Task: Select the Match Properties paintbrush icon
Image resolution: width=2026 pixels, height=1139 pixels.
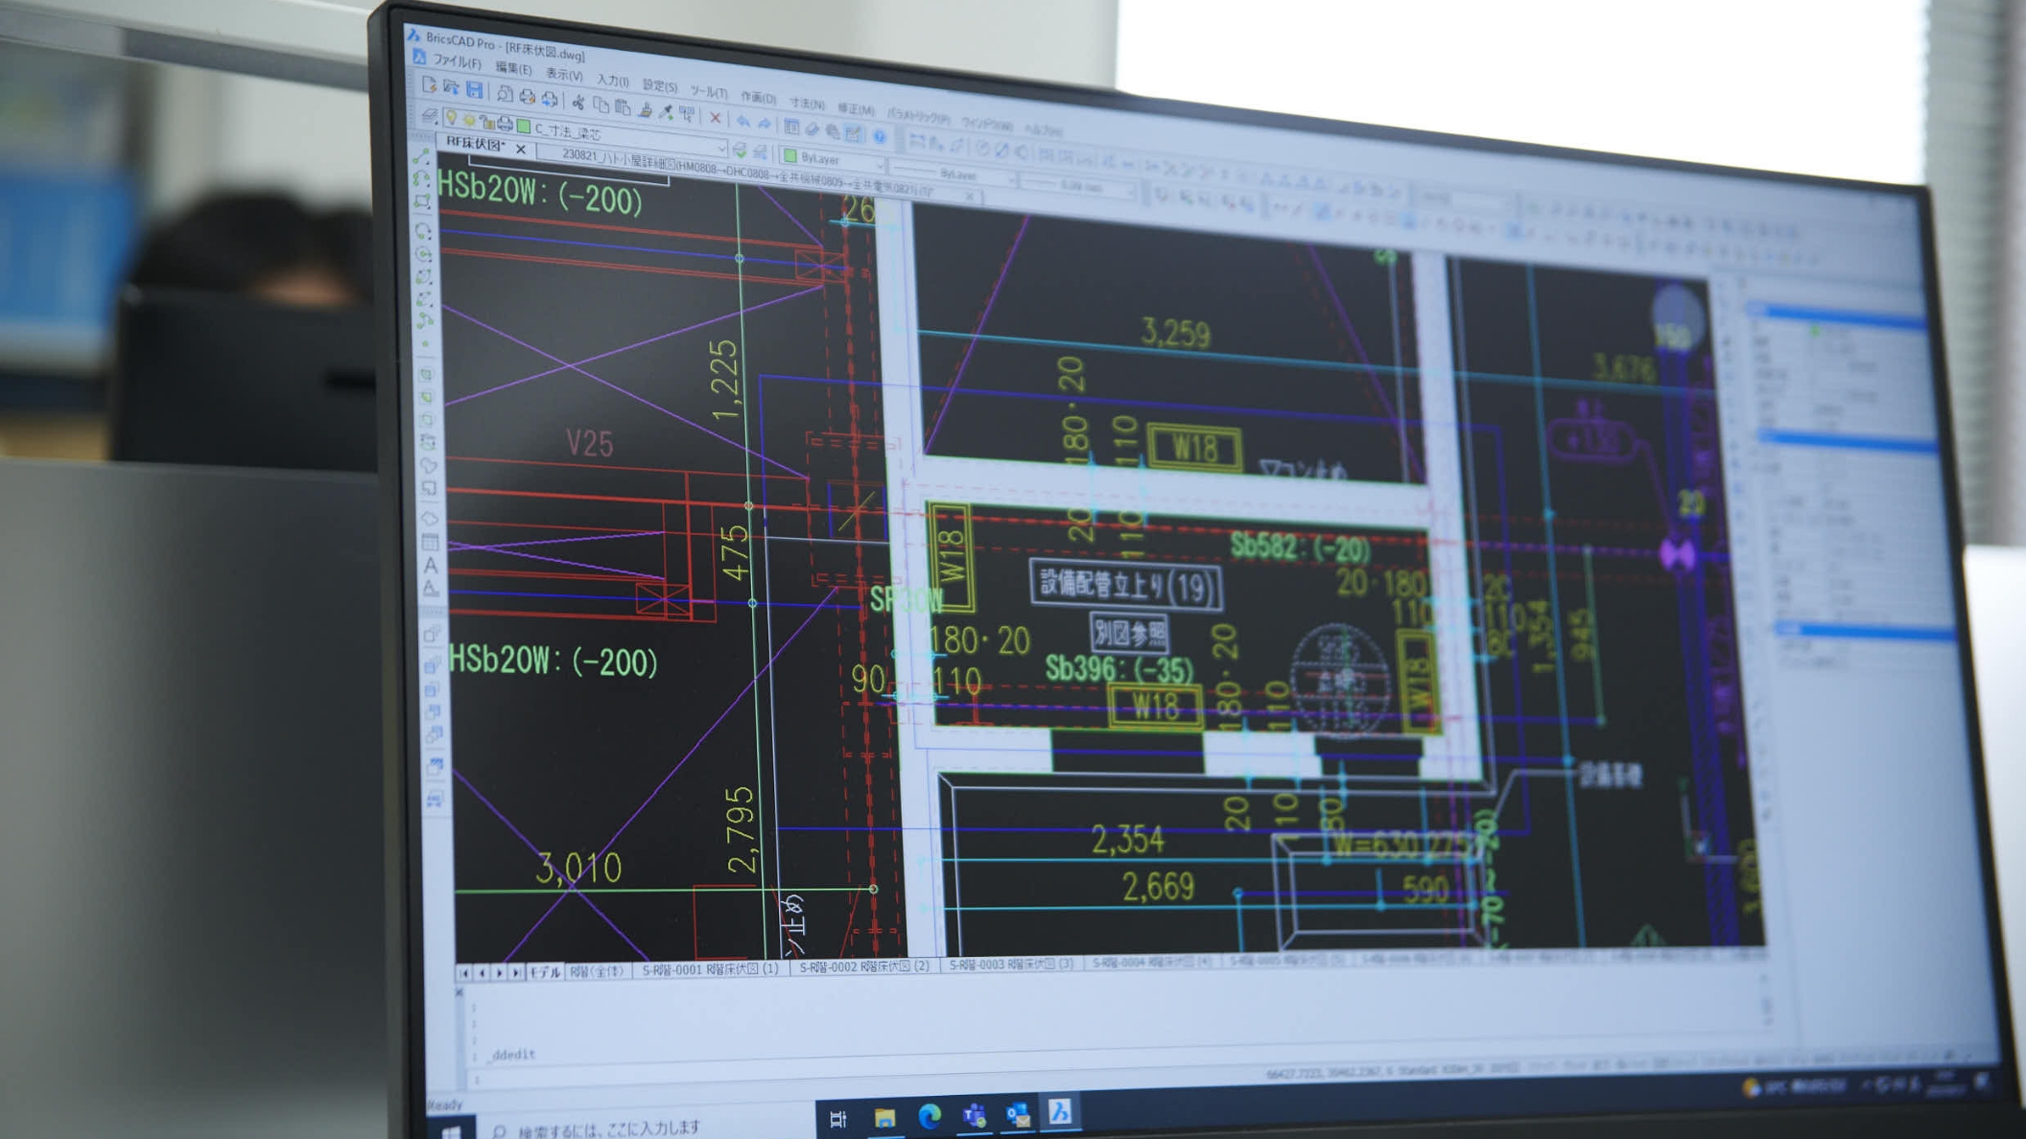Action: pos(645,109)
